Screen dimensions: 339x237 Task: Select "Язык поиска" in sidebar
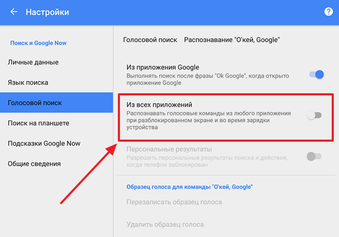point(28,82)
